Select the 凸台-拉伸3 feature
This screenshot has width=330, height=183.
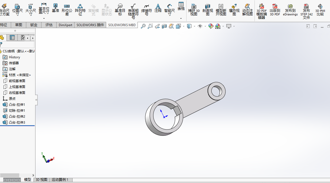coord(14,123)
